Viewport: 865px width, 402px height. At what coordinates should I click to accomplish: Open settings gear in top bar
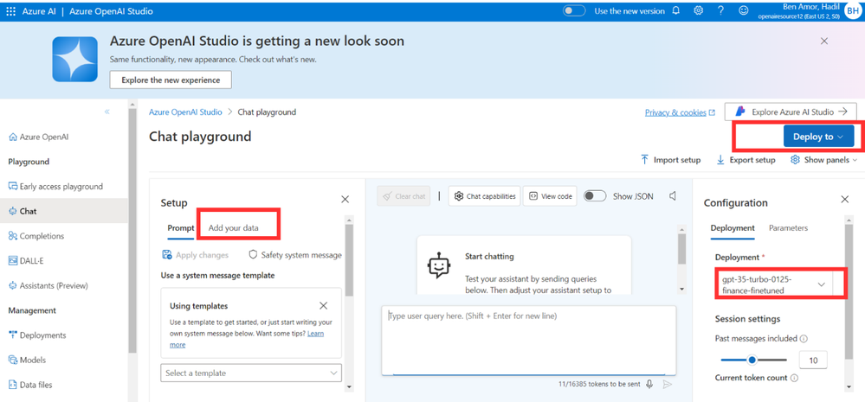(x=698, y=11)
